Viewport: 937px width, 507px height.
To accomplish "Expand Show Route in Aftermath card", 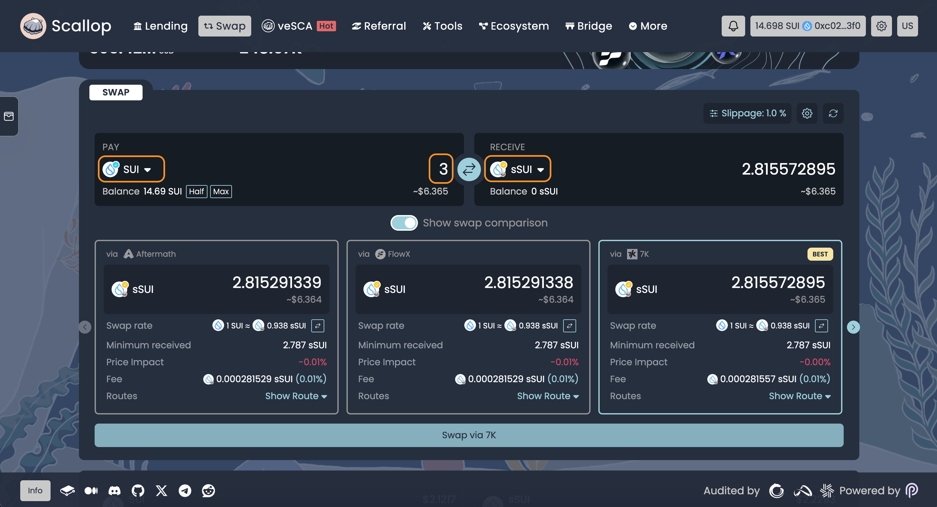I will (296, 396).
